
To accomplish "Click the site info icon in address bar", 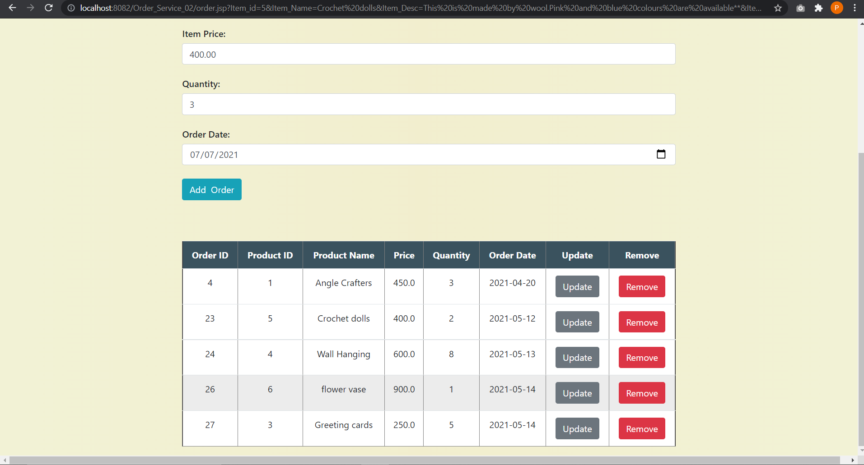I will coord(71,8).
